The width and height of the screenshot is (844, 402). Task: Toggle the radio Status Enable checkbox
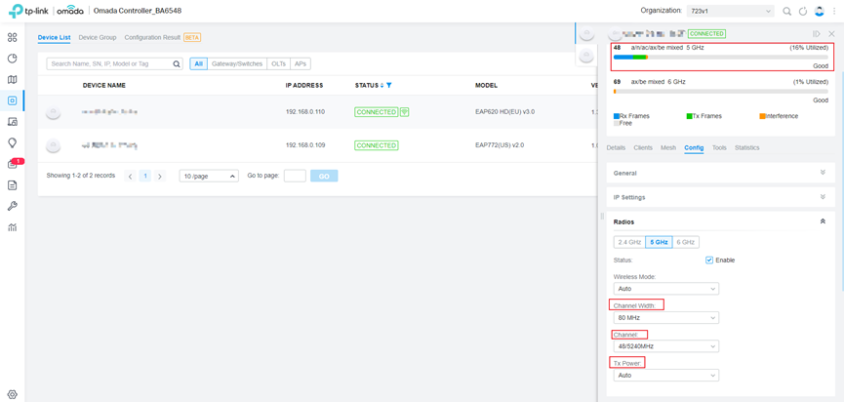coord(709,261)
